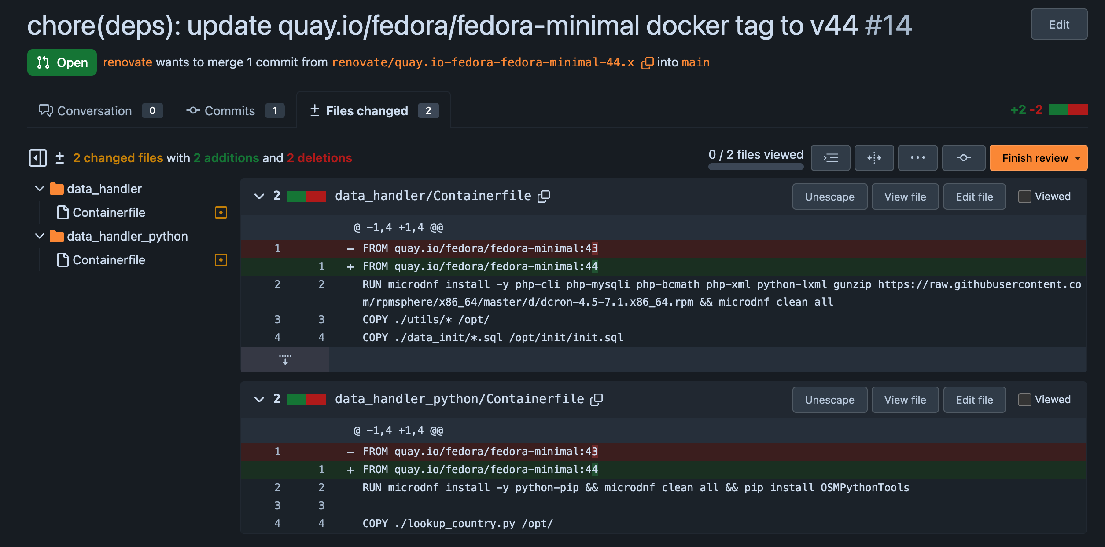
Task: Open the Finish review dropdown
Action: pos(1038,158)
